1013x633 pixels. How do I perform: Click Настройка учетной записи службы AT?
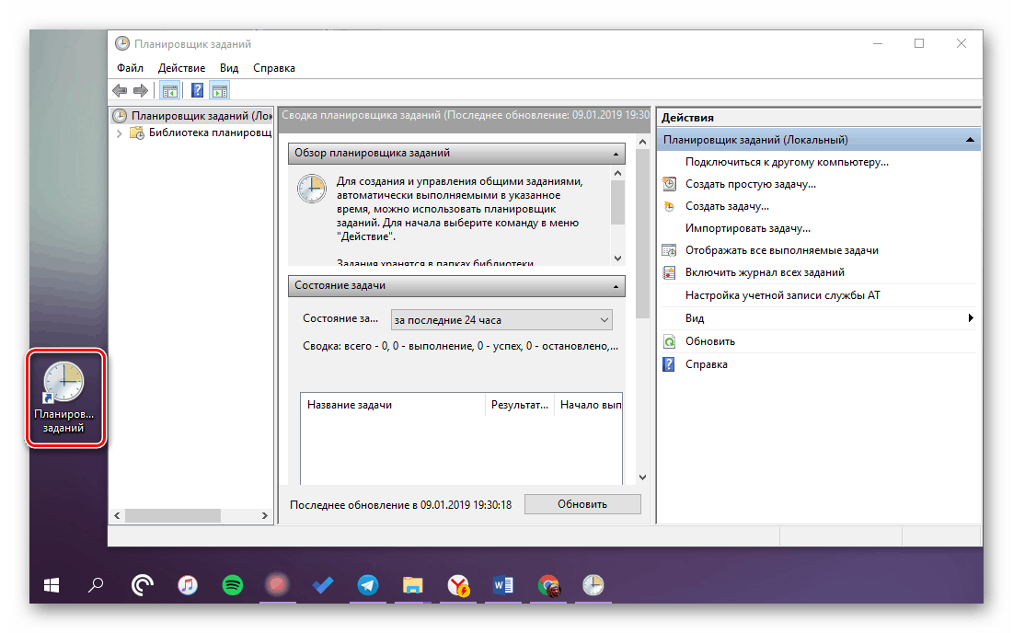[782, 295]
